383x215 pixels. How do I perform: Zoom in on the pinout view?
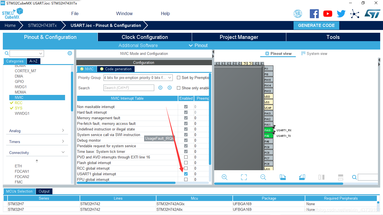coord(225,177)
